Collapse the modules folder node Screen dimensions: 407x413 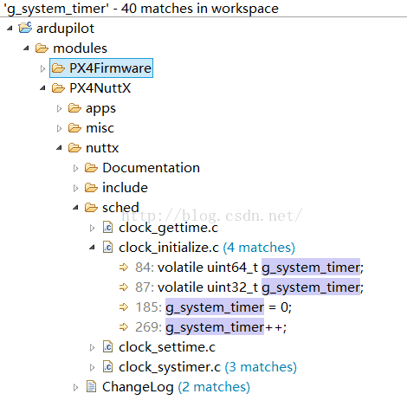pos(26,48)
